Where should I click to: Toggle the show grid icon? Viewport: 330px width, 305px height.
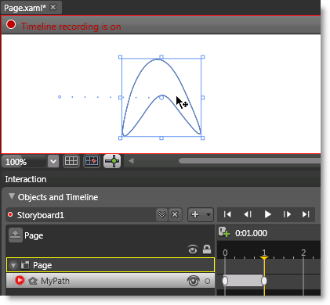coord(71,161)
